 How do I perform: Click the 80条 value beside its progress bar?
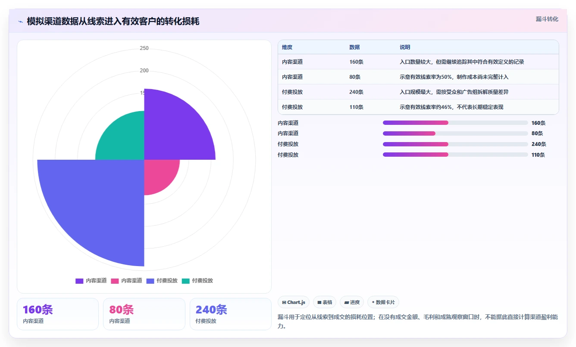(537, 133)
